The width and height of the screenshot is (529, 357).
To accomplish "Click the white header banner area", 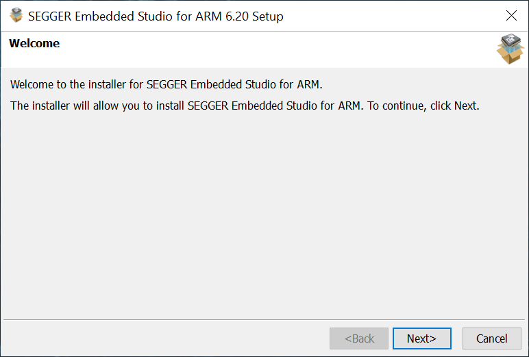I will 274,49.
